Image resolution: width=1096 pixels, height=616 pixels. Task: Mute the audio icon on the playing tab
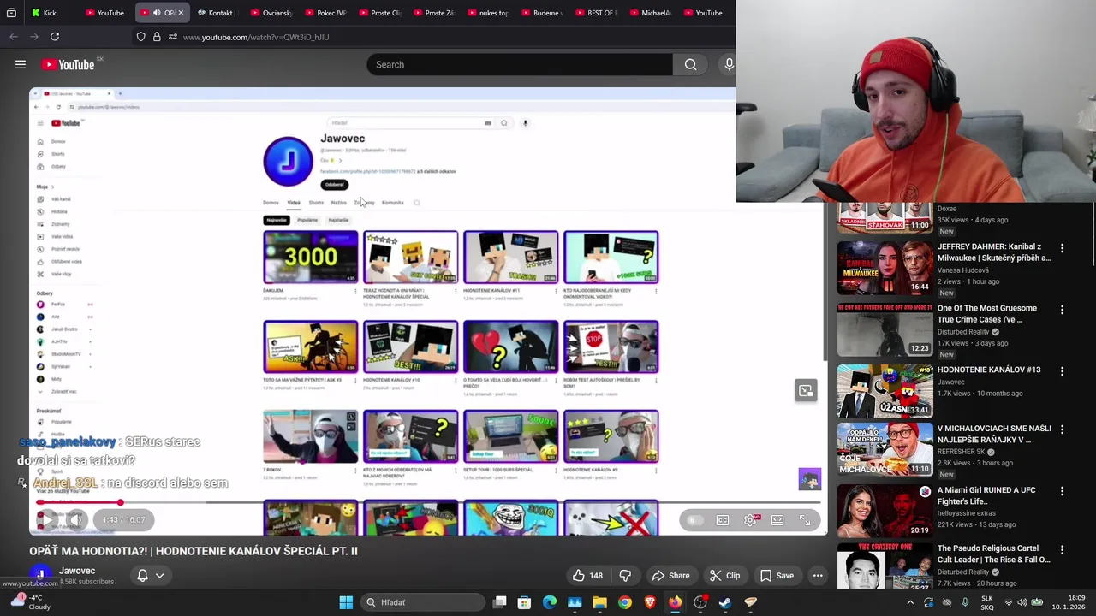[x=157, y=13]
